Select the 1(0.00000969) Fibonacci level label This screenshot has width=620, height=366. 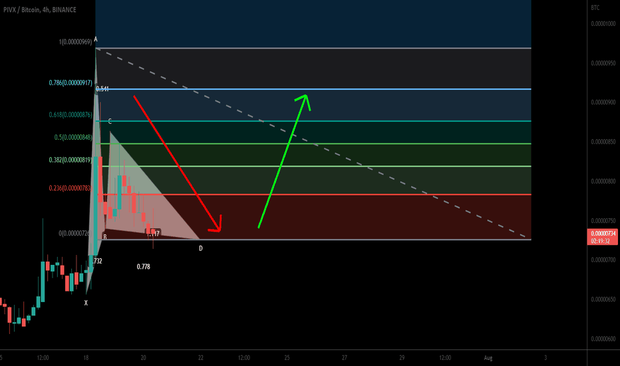(x=76, y=41)
